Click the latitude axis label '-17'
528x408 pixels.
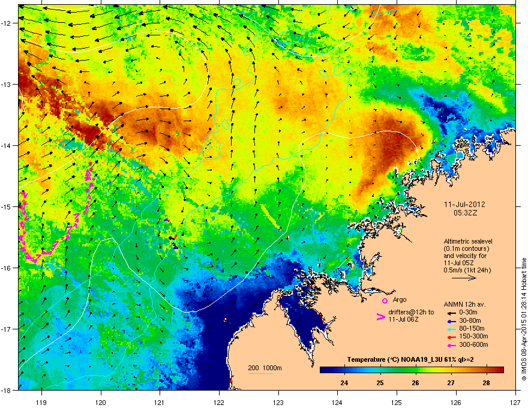6,329
